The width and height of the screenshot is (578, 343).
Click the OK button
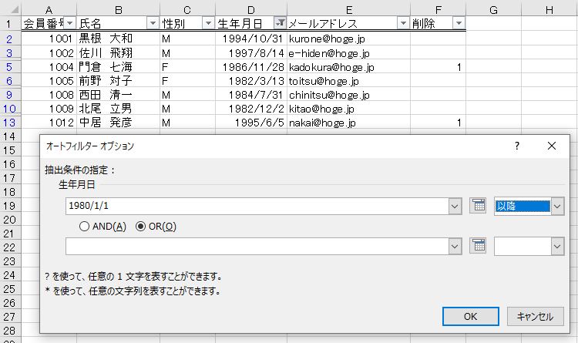tap(471, 317)
